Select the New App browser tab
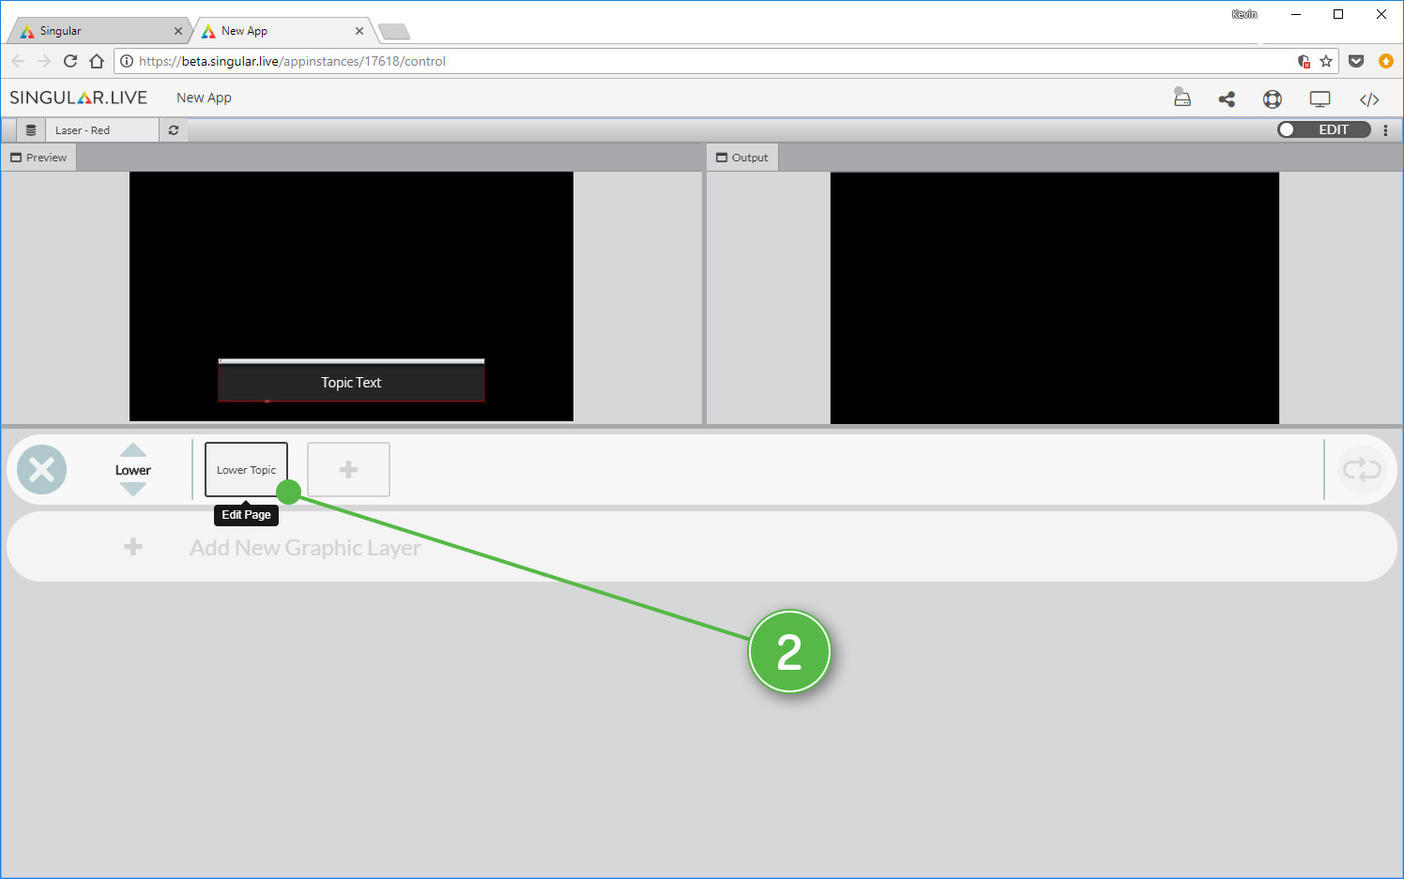The image size is (1404, 879). click(x=282, y=31)
